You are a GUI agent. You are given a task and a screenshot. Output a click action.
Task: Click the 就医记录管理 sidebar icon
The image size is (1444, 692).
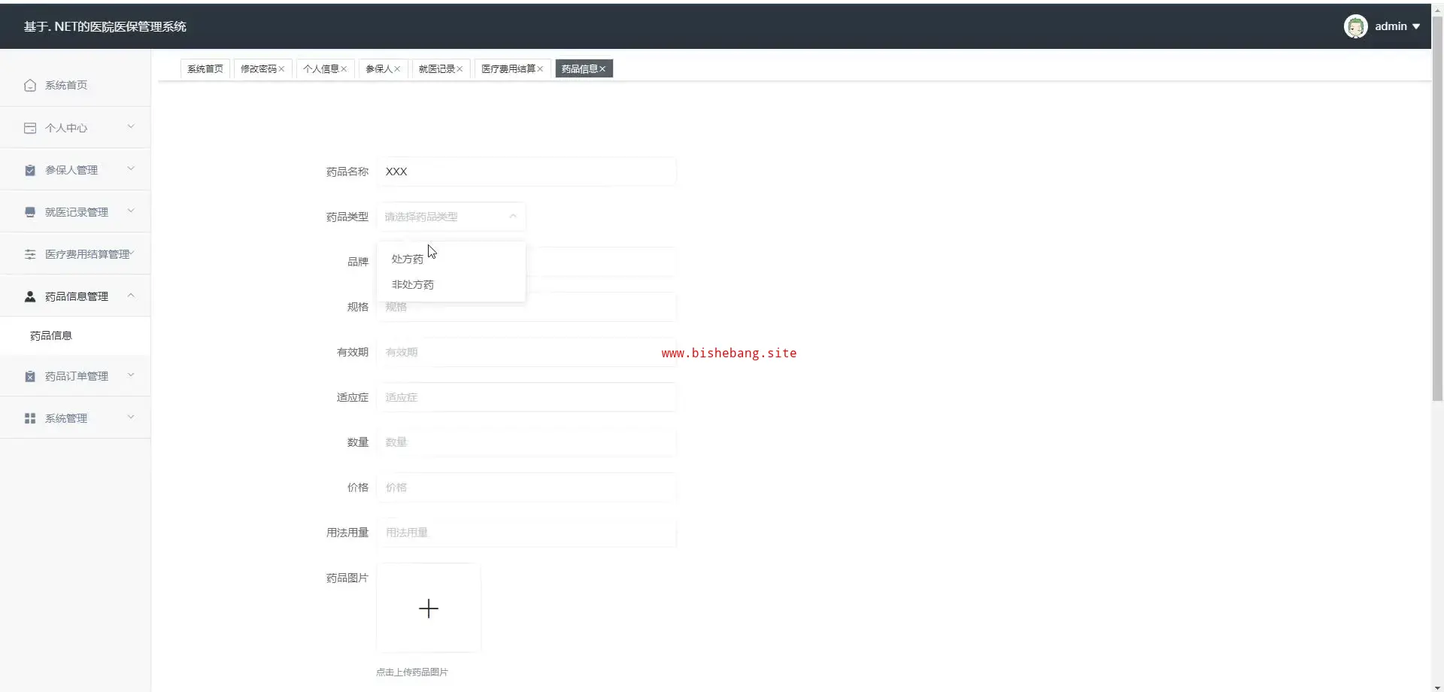click(x=30, y=212)
